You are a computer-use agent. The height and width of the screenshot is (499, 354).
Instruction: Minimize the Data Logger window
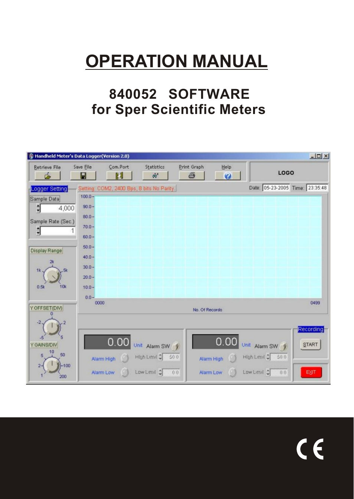click(x=312, y=156)
